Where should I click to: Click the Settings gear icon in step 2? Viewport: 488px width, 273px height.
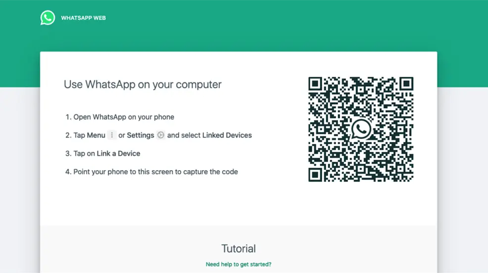click(161, 135)
